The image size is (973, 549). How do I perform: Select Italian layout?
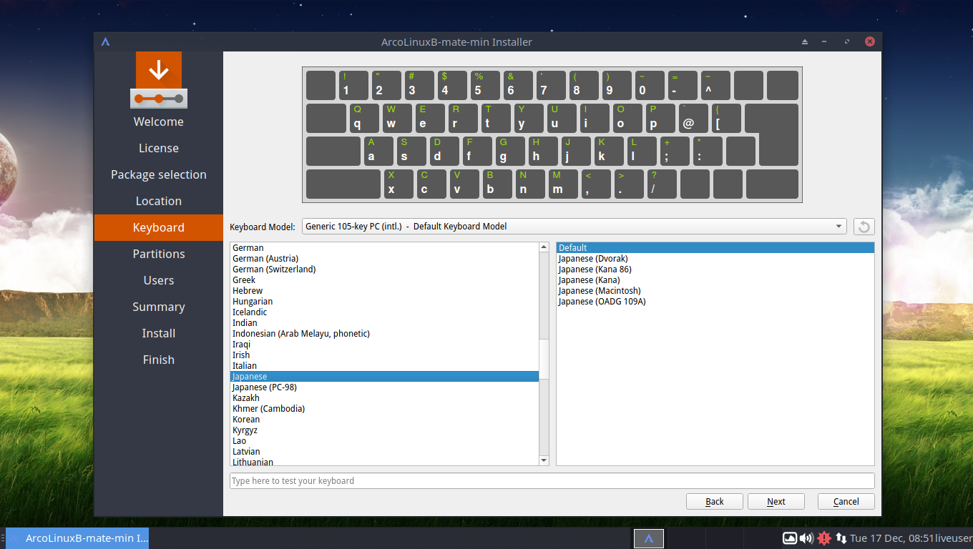[x=384, y=366]
